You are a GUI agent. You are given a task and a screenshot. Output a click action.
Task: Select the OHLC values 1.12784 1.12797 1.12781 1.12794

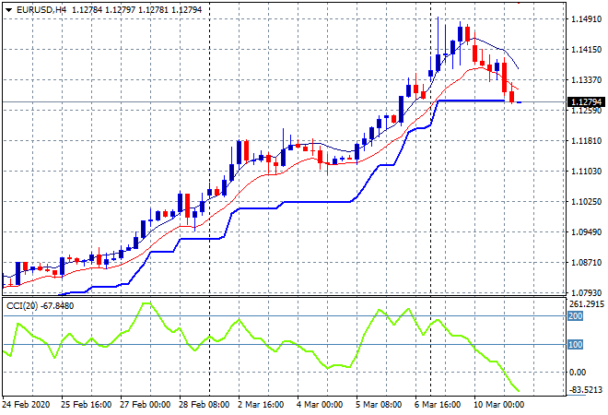pyautogui.click(x=137, y=10)
